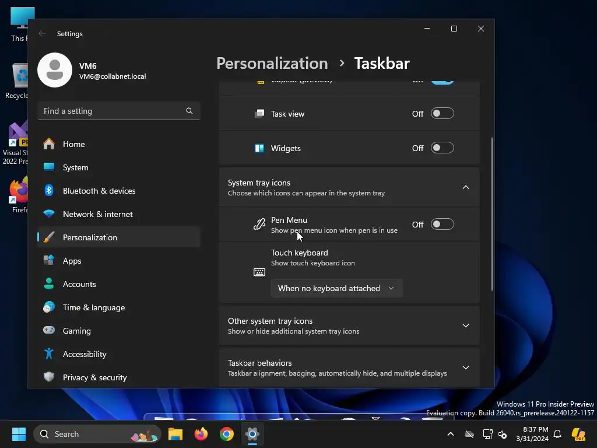
Task: Turn on the Task view toggle
Action: pos(442,114)
